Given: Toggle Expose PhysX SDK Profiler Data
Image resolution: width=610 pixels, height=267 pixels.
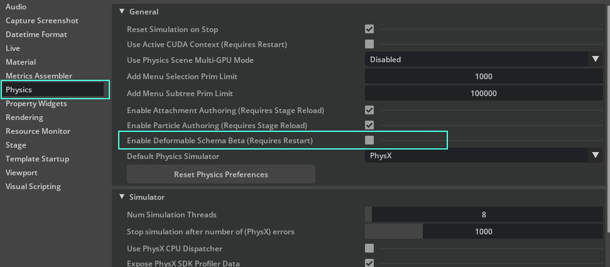Looking at the screenshot, I should (x=369, y=263).
